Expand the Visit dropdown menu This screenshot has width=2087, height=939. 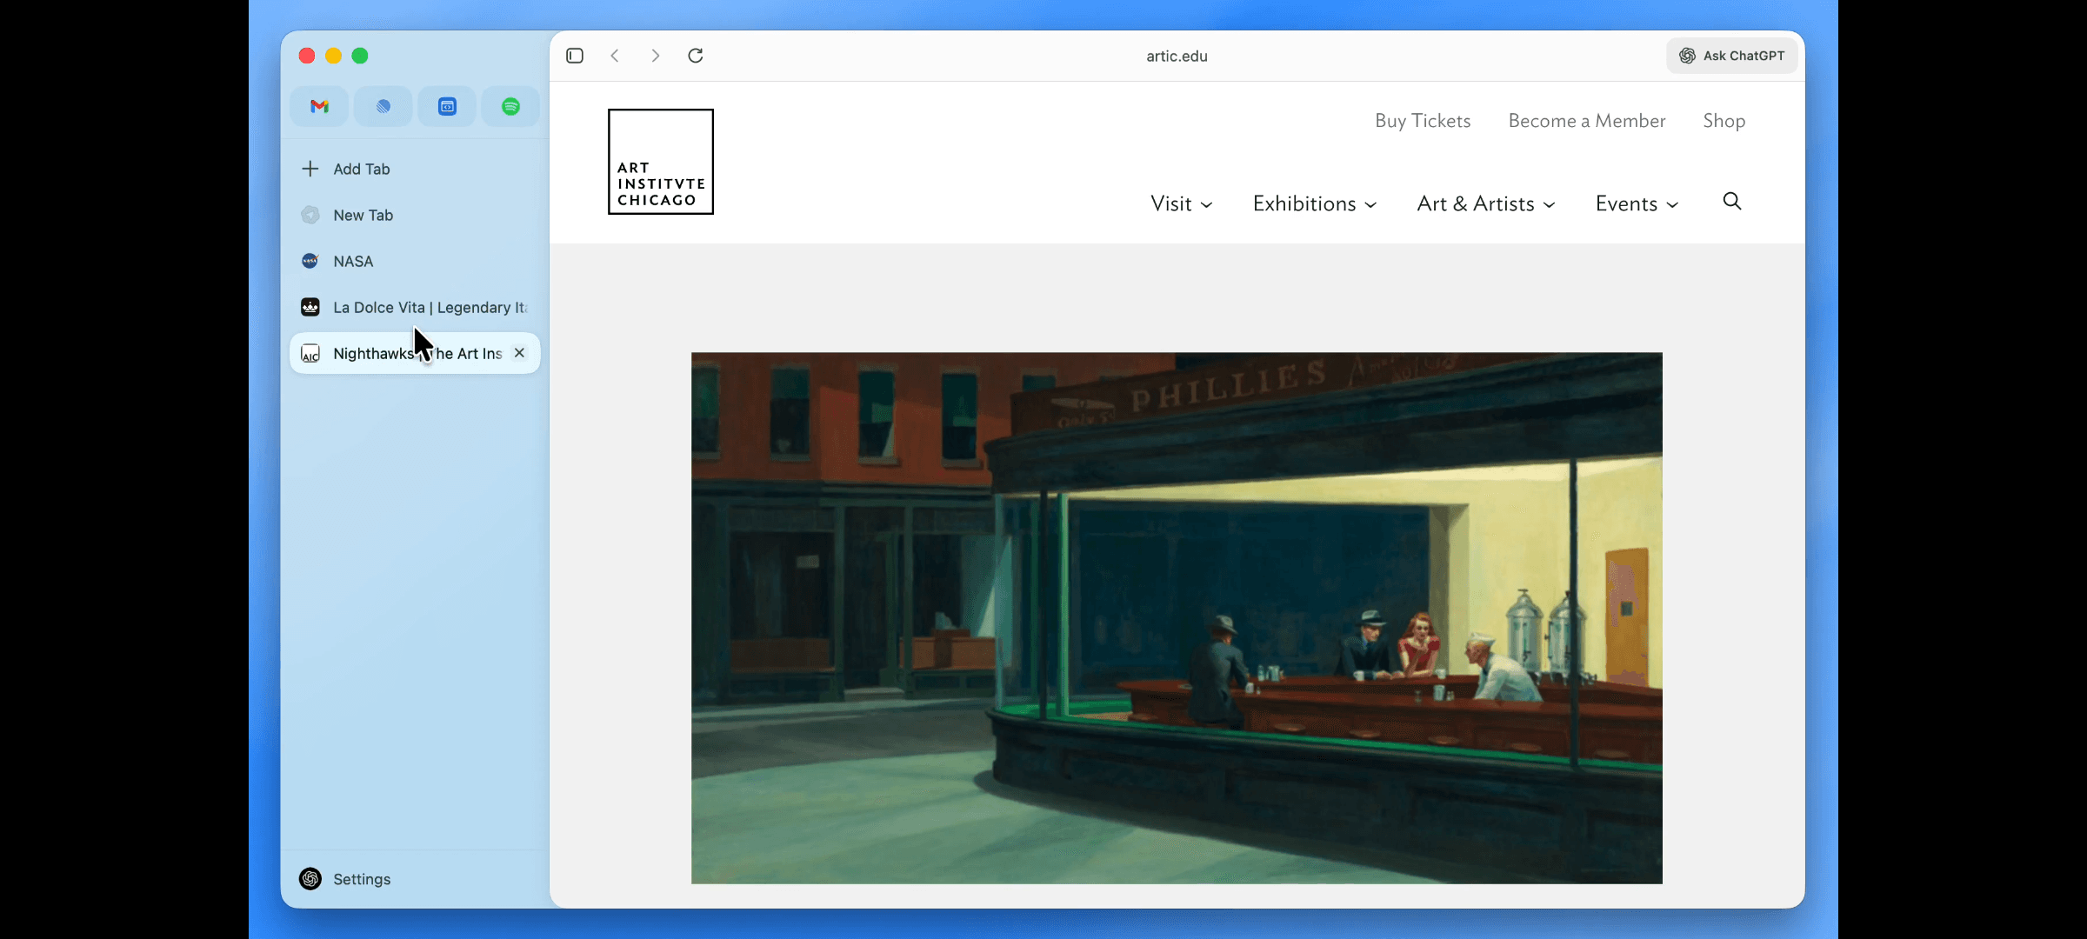1181,203
